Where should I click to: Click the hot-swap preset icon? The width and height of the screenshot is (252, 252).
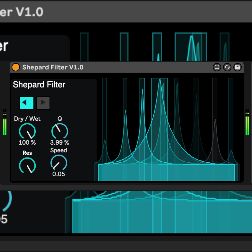(x=227, y=67)
